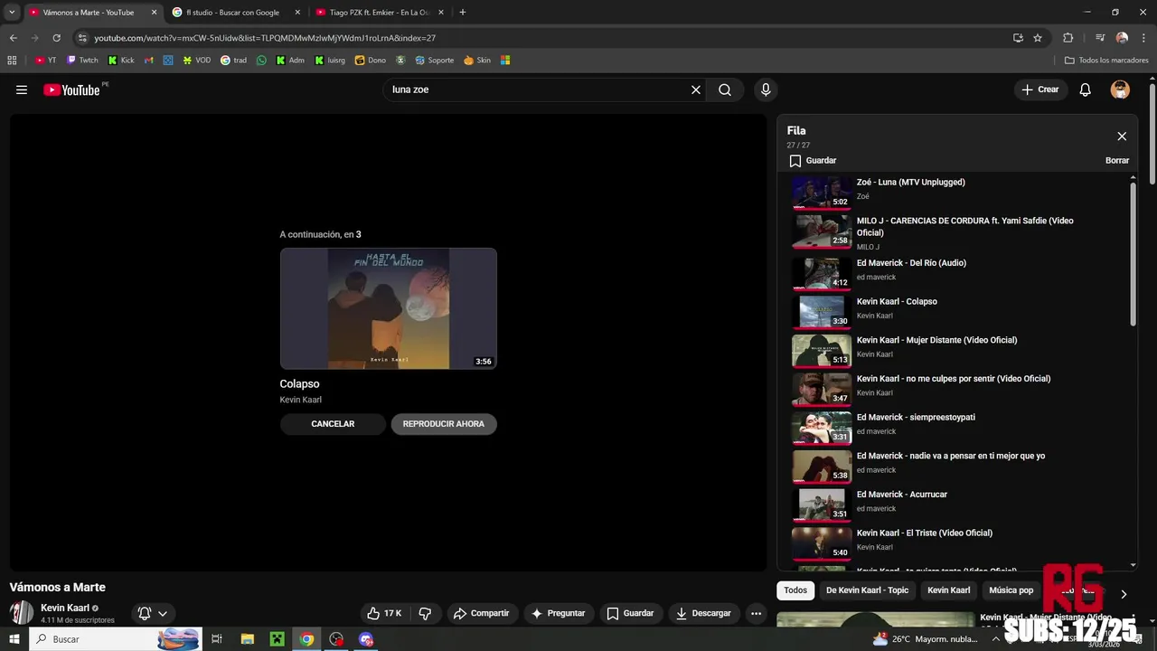The height and width of the screenshot is (651, 1157).
Task: Select the De Kevin Kaarl - Topic chip
Action: (x=867, y=590)
